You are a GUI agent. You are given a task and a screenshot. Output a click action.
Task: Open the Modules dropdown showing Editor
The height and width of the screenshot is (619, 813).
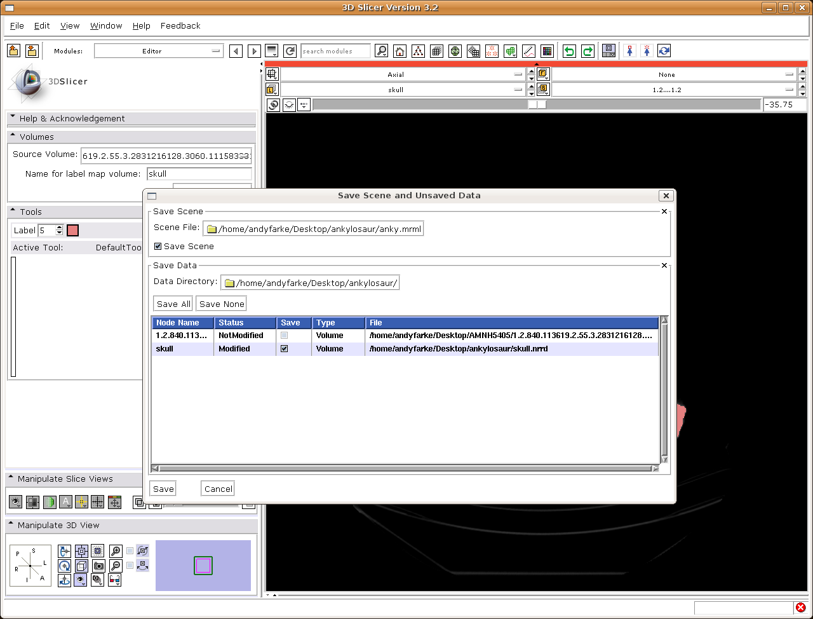click(x=159, y=51)
